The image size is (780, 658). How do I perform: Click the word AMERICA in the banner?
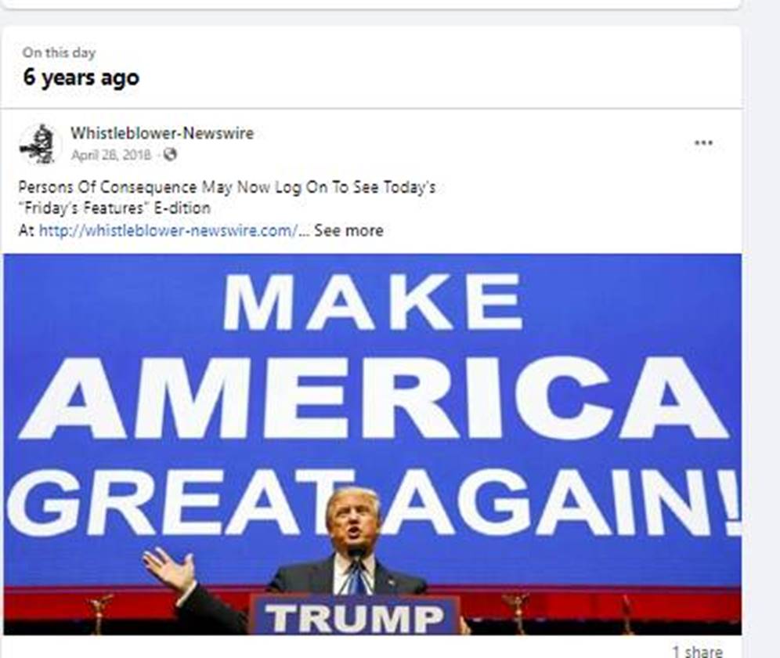tap(373, 397)
